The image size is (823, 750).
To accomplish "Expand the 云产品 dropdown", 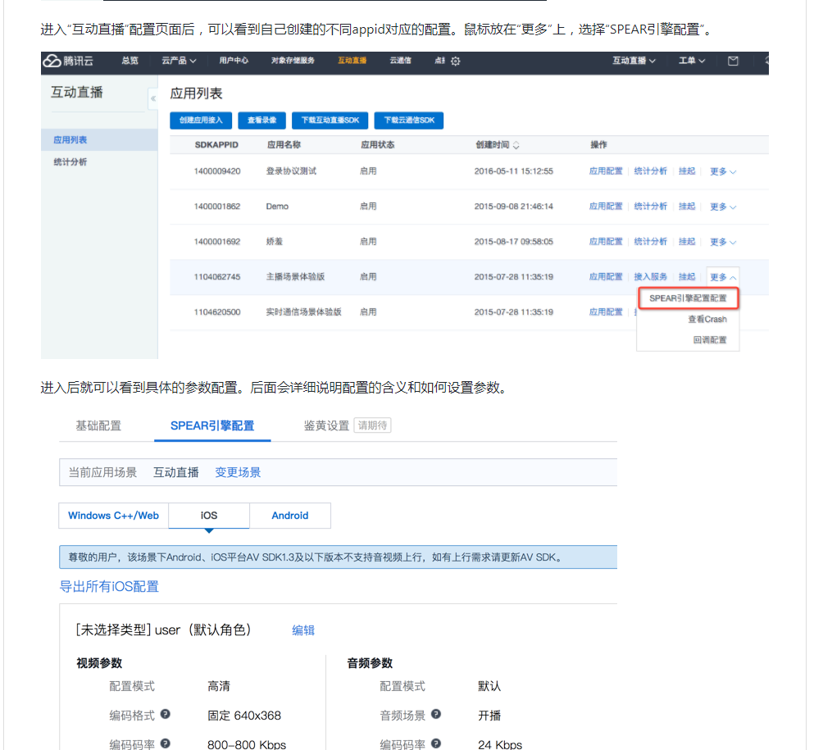I will tap(179, 61).
